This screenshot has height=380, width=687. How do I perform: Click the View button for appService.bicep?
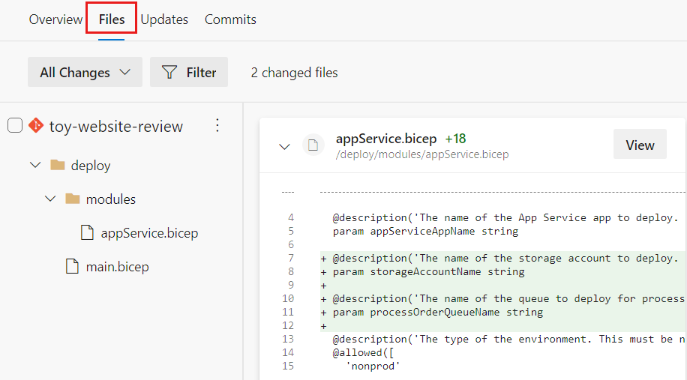pos(640,145)
